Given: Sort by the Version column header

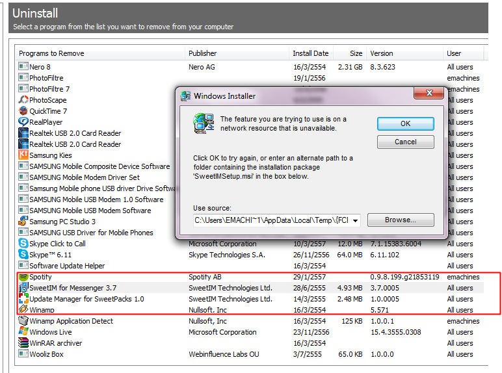Looking at the screenshot, I should (x=404, y=53).
